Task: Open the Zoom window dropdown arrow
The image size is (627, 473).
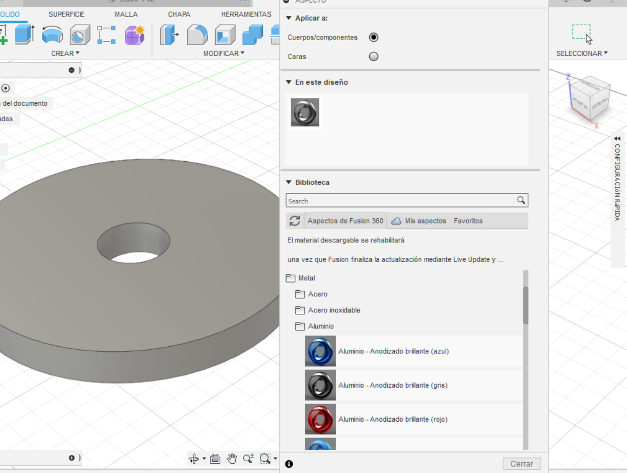Action: coord(275,459)
